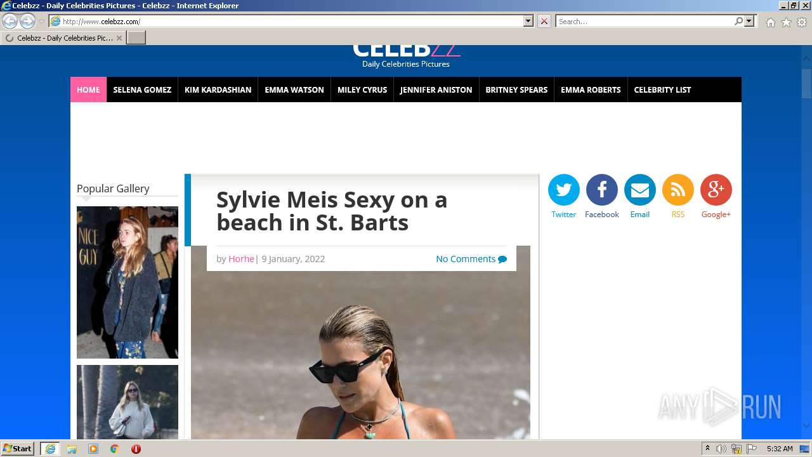Select the Celebzz browser tab
812x457 pixels.
click(x=63, y=38)
